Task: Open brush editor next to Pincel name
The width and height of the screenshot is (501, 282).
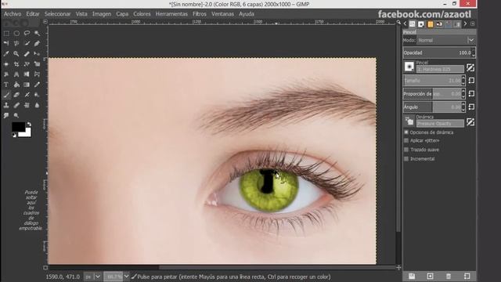Action: coord(470,67)
